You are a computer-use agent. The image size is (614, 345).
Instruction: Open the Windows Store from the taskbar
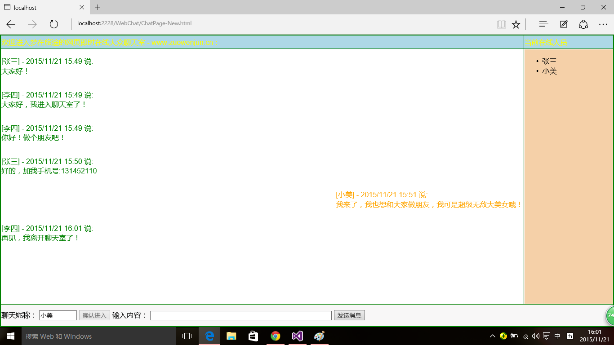(x=254, y=336)
